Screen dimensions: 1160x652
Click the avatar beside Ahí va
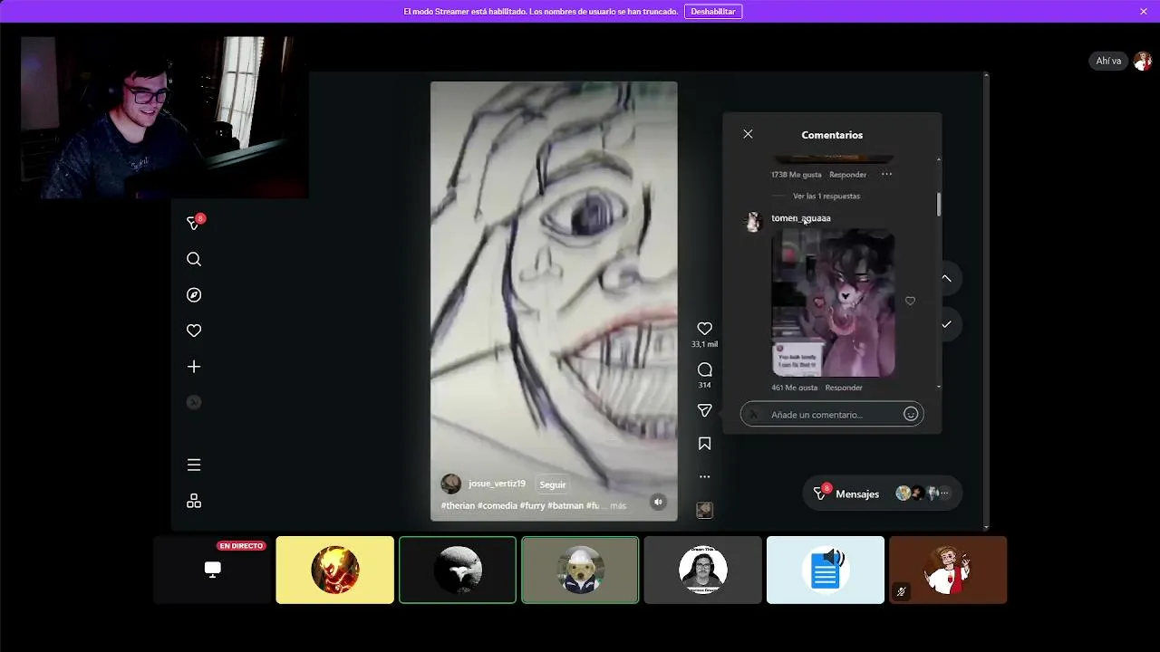point(1142,61)
